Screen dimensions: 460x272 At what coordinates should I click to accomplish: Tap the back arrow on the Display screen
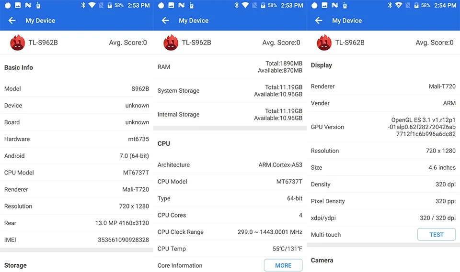coord(319,21)
